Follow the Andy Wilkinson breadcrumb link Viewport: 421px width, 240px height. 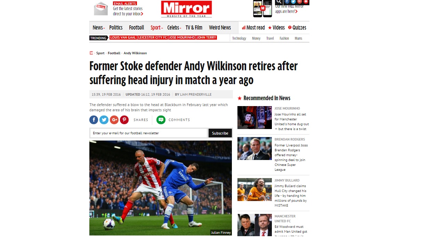pyautogui.click(x=135, y=53)
